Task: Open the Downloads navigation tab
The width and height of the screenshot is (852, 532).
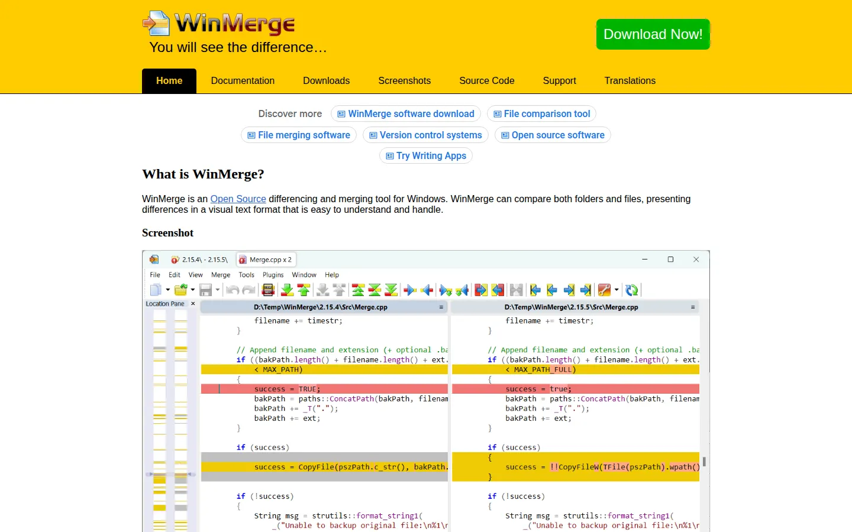Action: [x=326, y=81]
